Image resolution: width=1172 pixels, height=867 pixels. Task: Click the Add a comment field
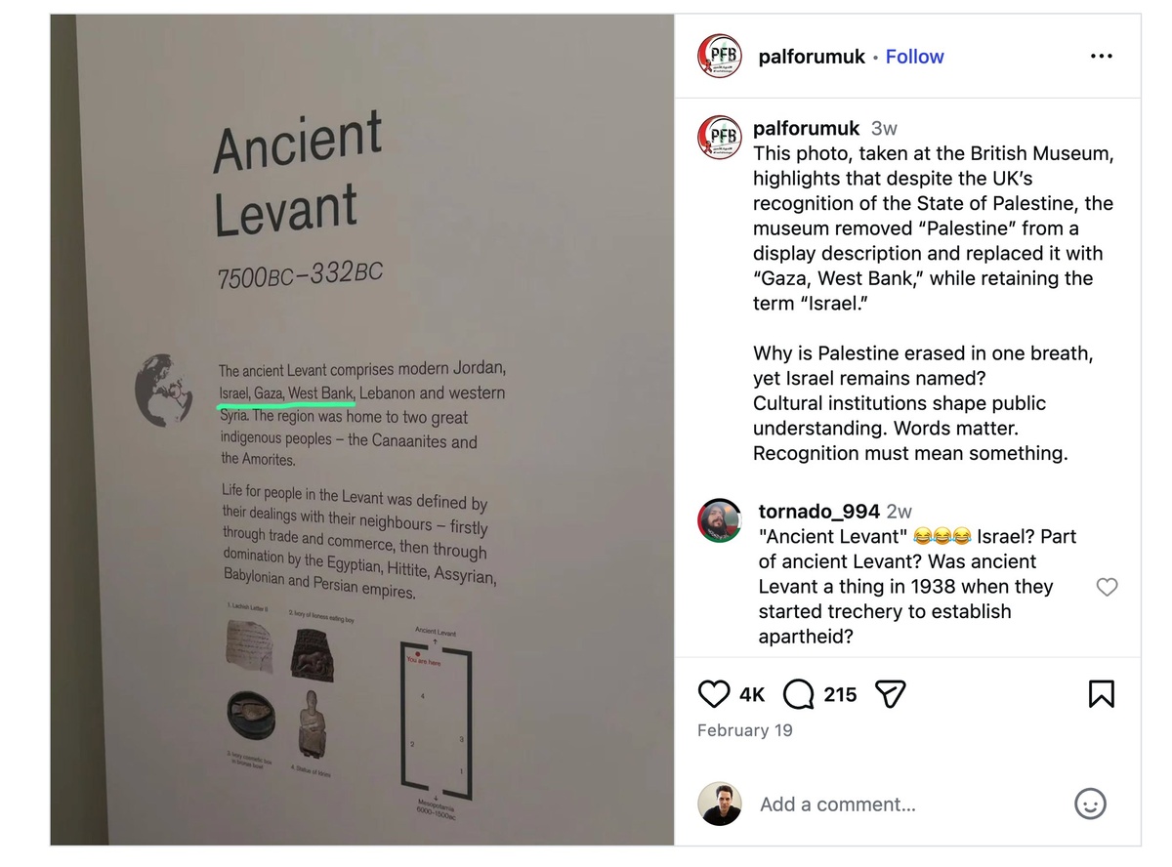(908, 804)
